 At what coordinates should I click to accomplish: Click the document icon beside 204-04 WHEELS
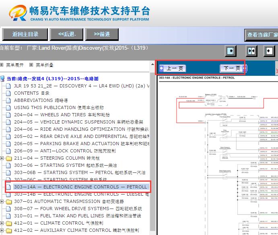coord(8,115)
